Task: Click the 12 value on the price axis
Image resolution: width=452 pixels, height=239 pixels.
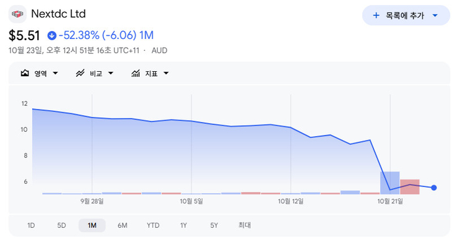Action: tap(25, 103)
